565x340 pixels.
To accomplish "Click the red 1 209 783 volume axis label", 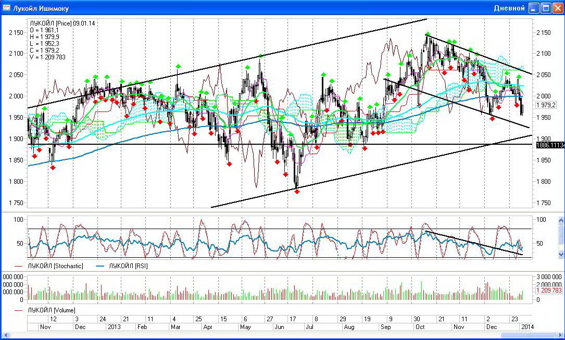I will tap(549, 291).
